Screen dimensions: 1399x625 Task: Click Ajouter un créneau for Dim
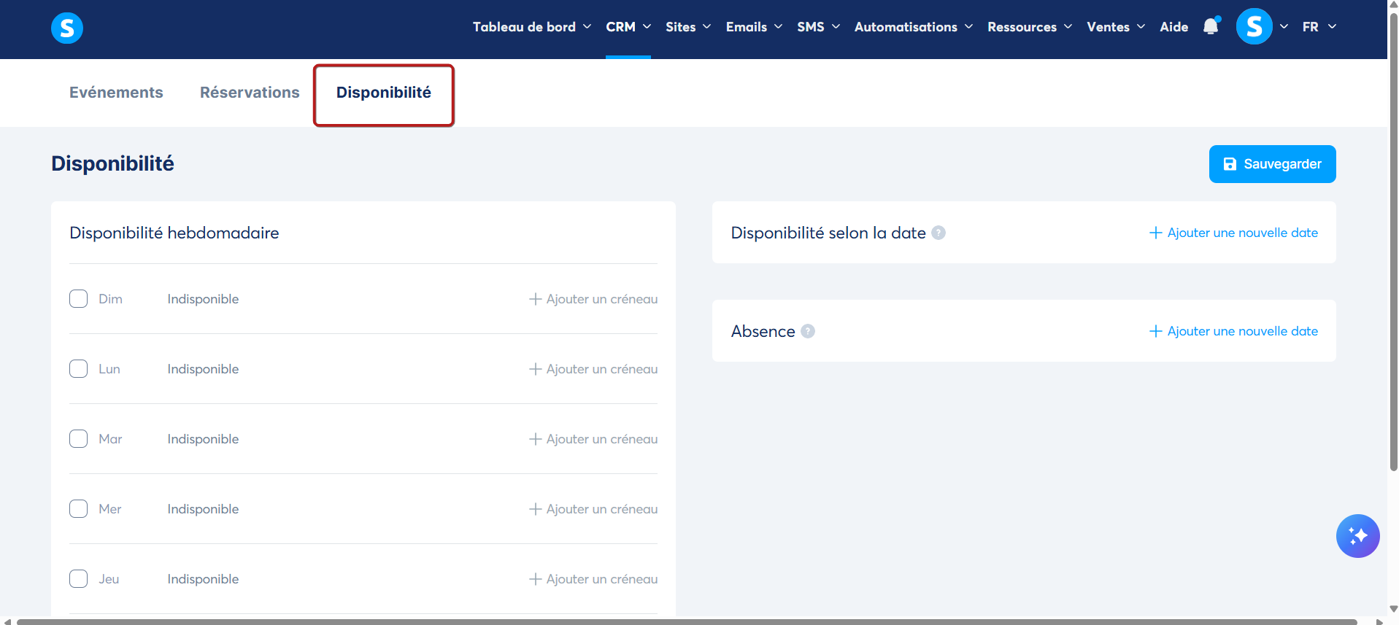pos(593,299)
